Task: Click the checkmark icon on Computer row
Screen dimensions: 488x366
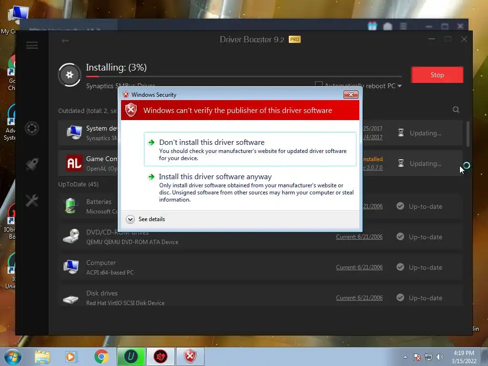Action: [400, 267]
